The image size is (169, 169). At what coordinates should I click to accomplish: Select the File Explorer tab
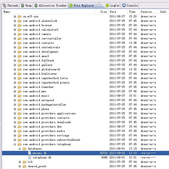[x=84, y=5]
